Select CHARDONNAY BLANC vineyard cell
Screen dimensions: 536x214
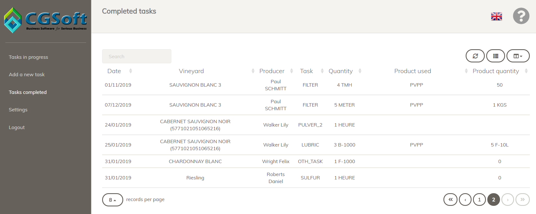pyautogui.click(x=195, y=161)
